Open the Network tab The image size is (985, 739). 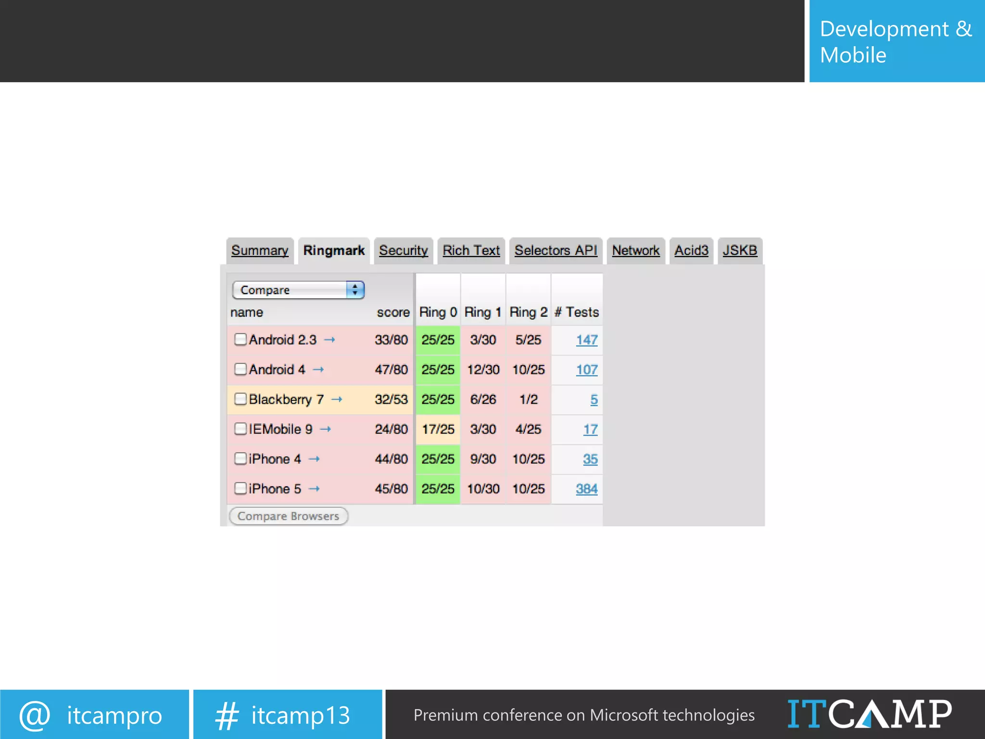point(635,251)
